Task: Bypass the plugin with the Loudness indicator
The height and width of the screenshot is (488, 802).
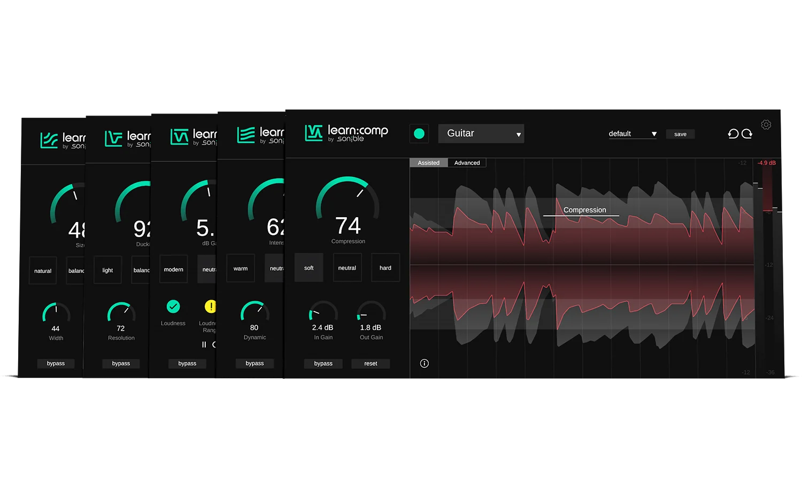Action: tap(187, 363)
